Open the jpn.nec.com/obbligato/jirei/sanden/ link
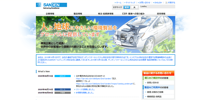211x100 pixels. point(94,78)
